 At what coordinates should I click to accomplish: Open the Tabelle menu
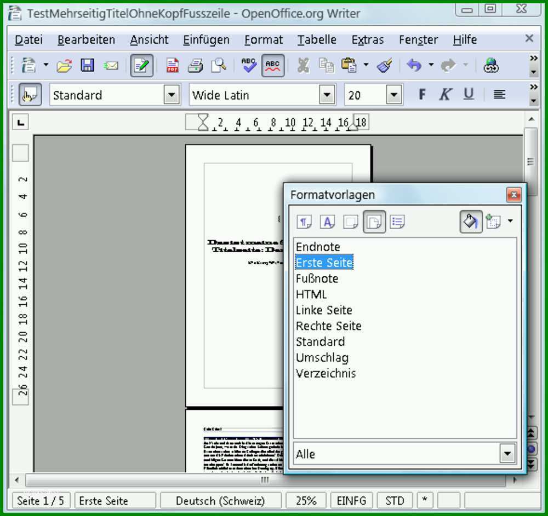click(x=317, y=40)
